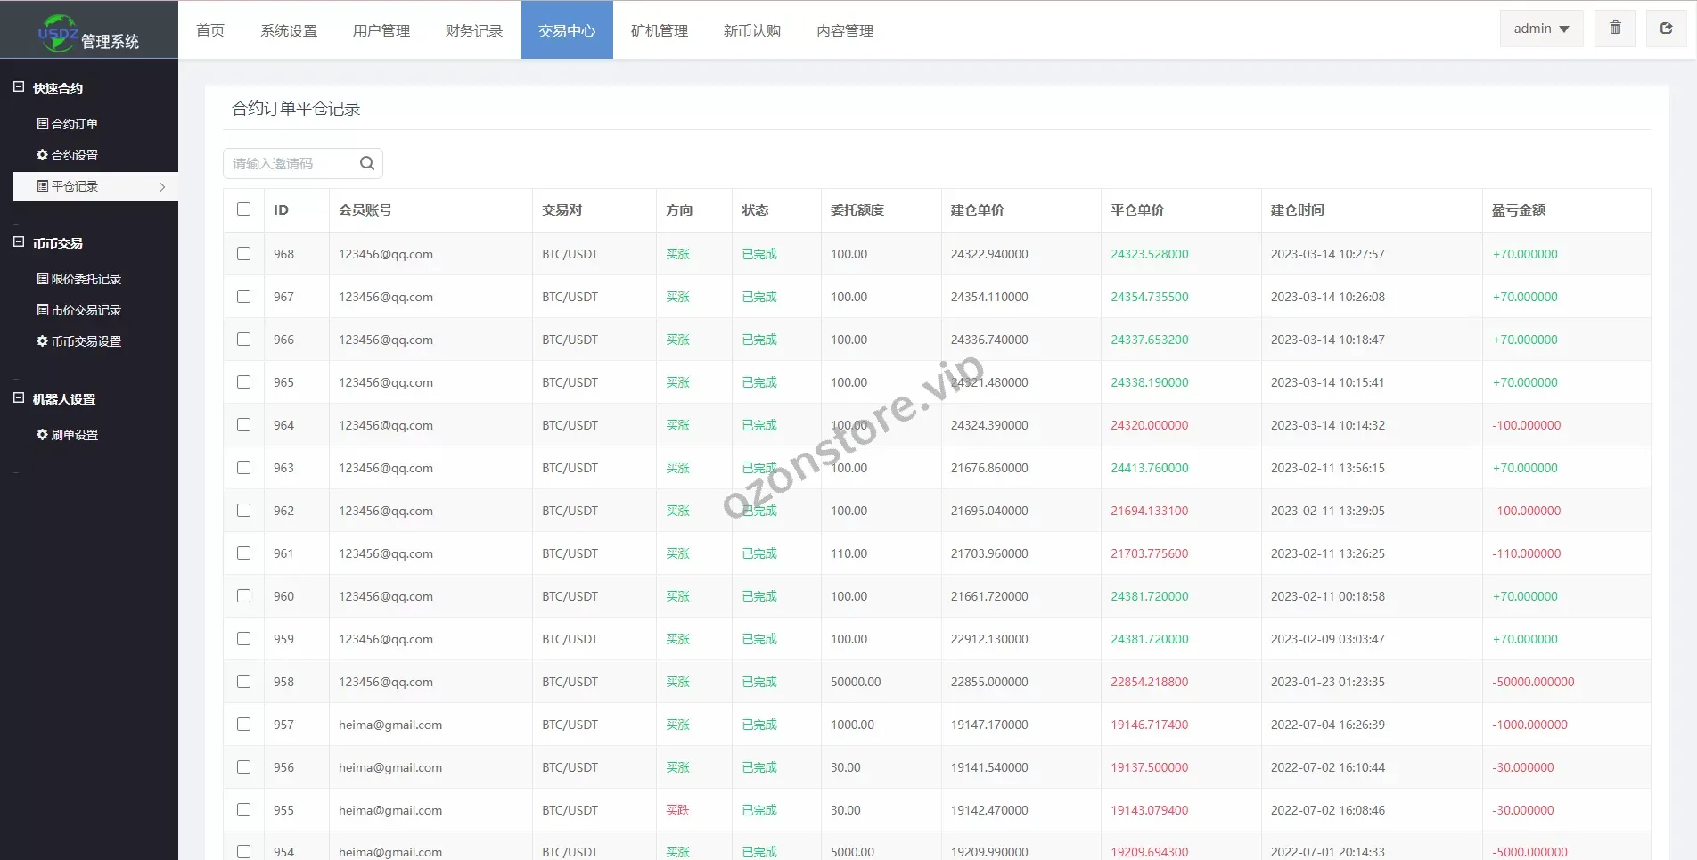This screenshot has width=1697, height=860.
Task: Click the gear icon beside 合约设置
Action: pos(42,155)
